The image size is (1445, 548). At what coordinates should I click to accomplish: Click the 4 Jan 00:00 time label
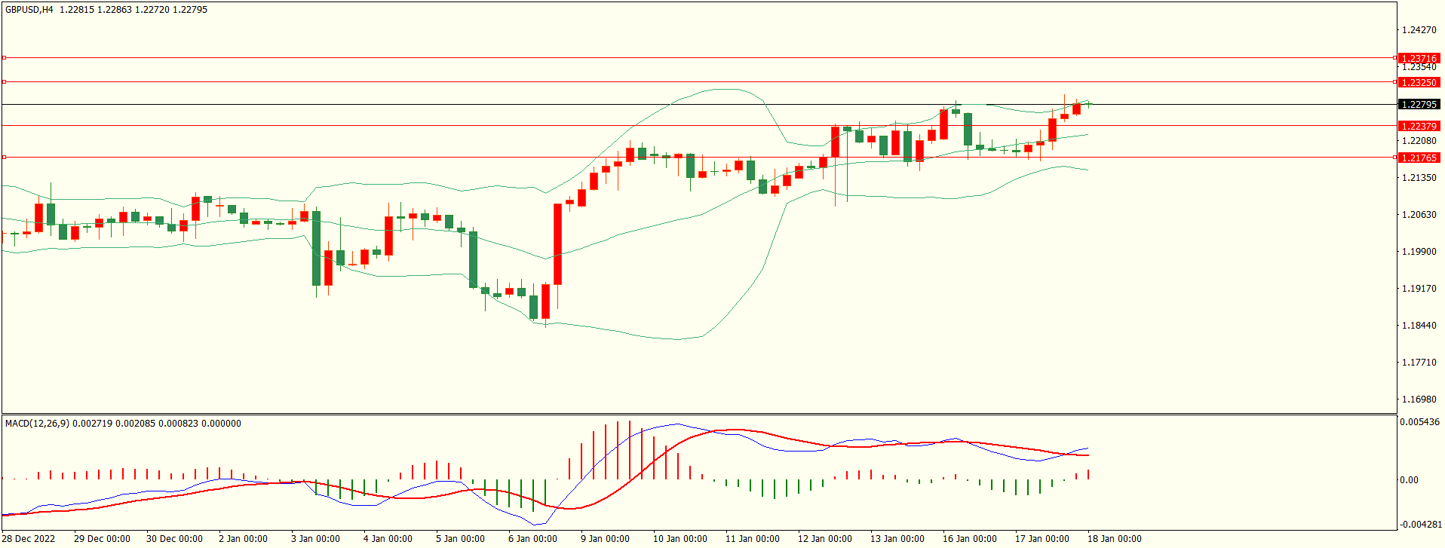point(388,539)
